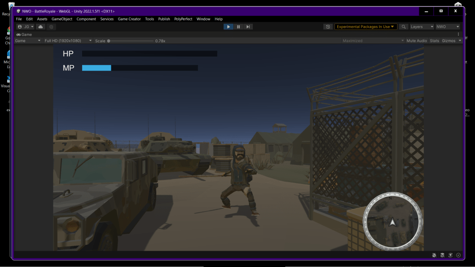Click the Play button to start the game

[228, 27]
